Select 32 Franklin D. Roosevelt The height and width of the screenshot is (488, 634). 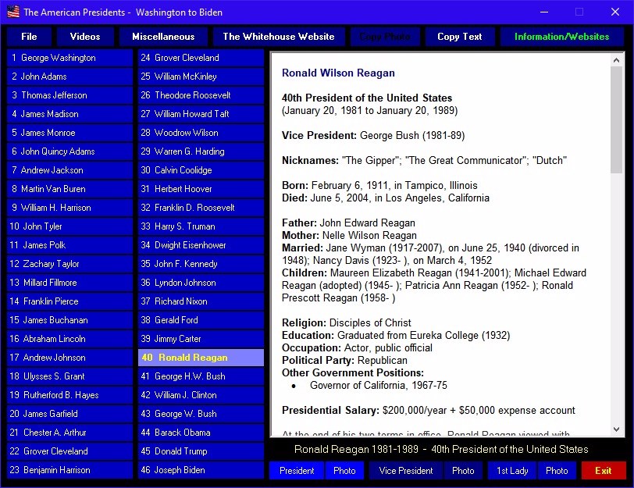pos(201,208)
